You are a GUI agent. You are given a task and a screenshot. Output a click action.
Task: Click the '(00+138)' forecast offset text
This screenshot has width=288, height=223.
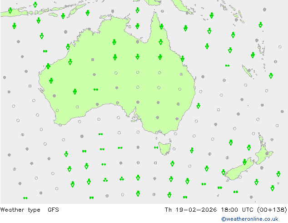[x=272, y=209]
